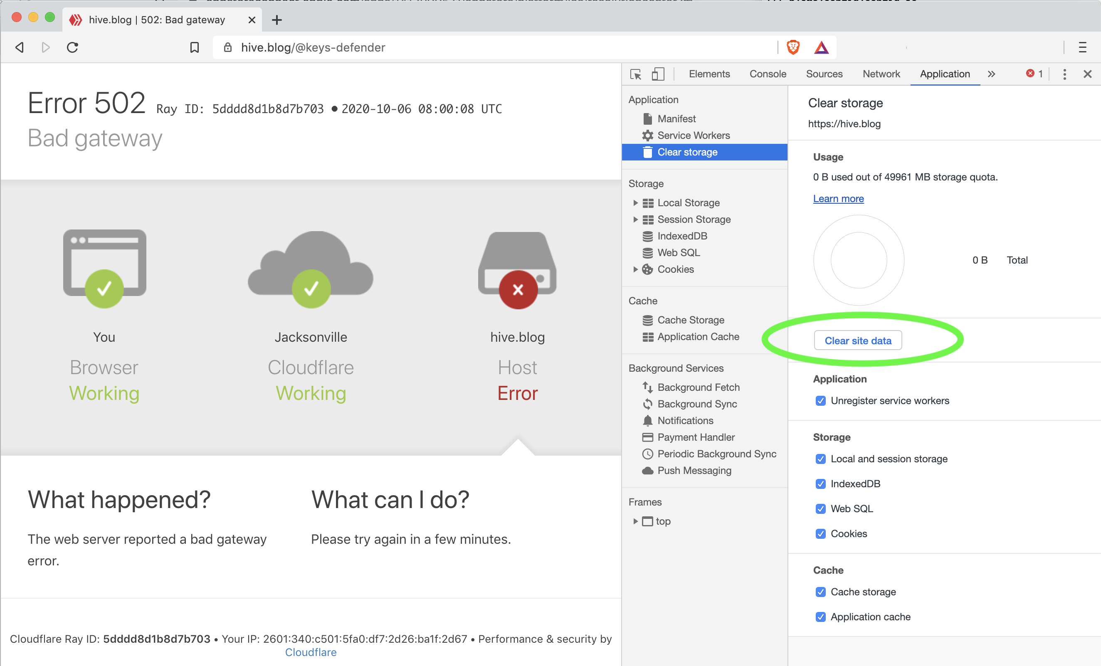1101x666 pixels.
Task: Uncheck the Cache storage checkbox
Action: 820,592
